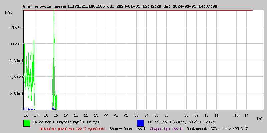267x133 pixels.
Task: Click the '22' hour tick label
Action: pyautogui.click(x=86, y=115)
